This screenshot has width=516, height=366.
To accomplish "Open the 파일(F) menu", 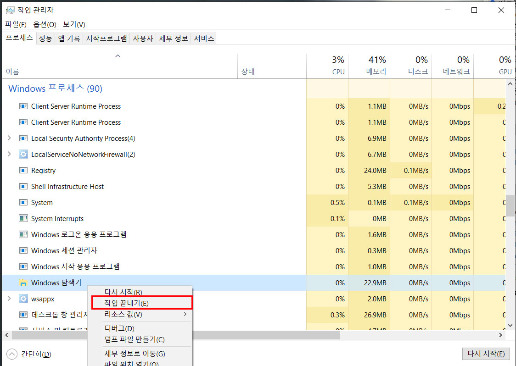I will click(16, 24).
